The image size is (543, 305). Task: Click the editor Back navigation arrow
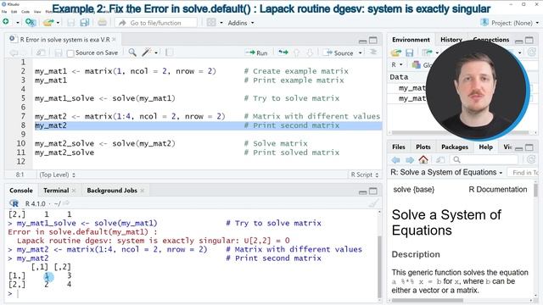point(14,53)
